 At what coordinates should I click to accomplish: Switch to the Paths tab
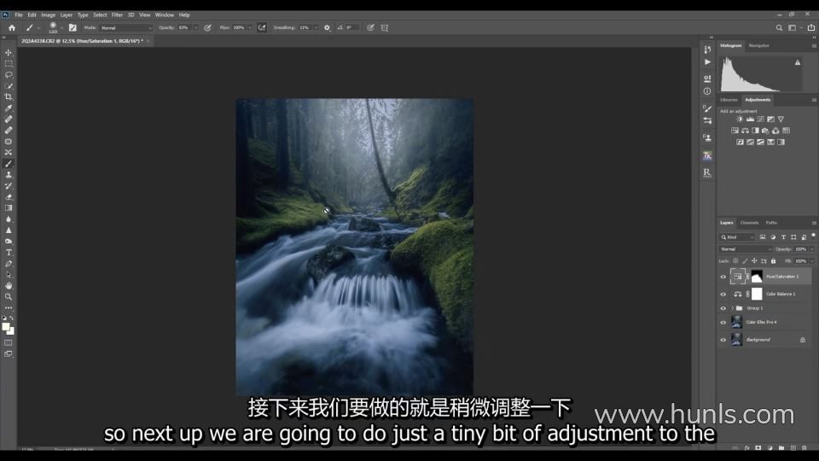[771, 223]
